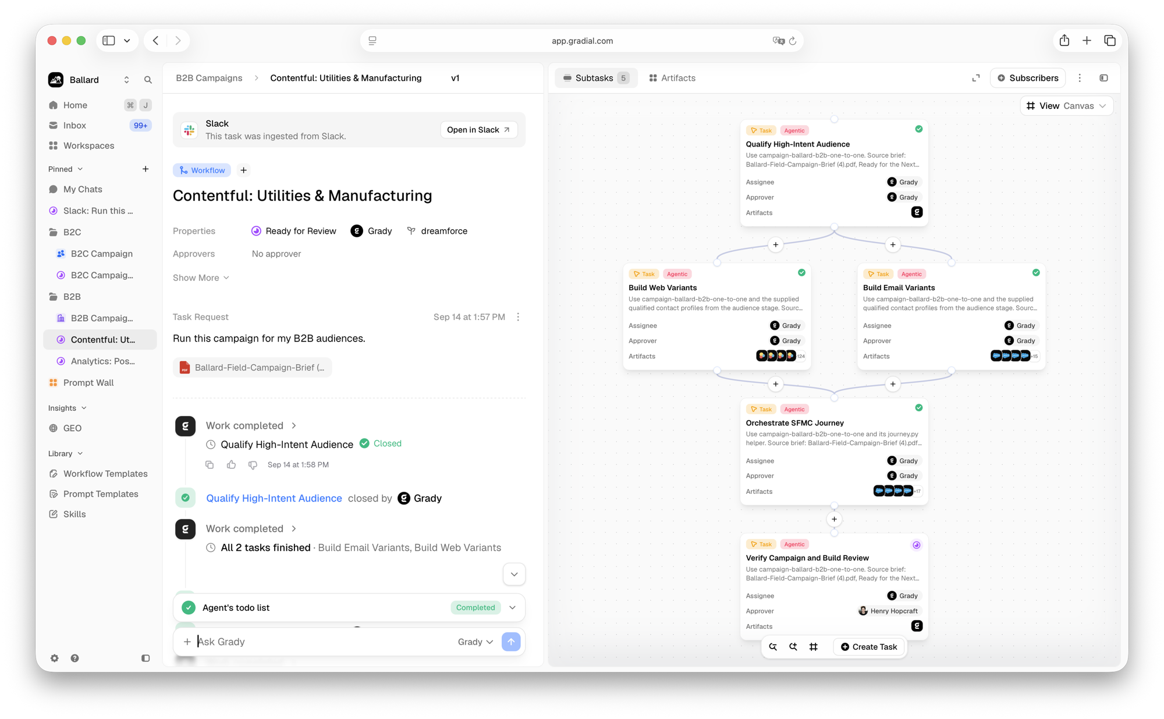Click the Create Task button
Image resolution: width=1164 pixels, height=719 pixels.
tap(869, 647)
